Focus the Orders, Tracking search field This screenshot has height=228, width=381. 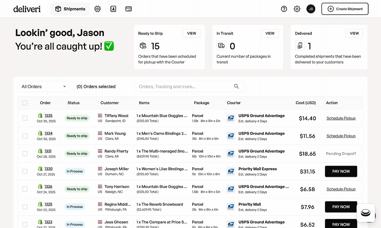pos(190,86)
